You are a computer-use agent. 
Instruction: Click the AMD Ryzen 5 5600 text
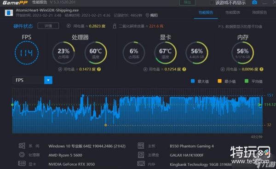(x=65, y=155)
